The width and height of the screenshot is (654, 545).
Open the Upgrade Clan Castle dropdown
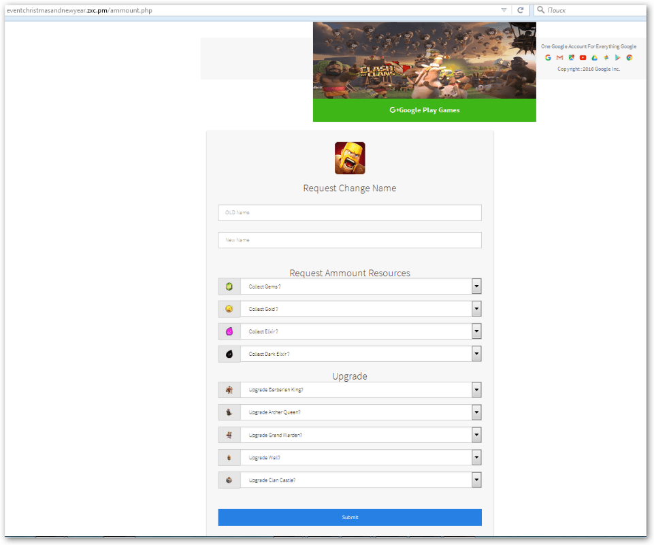pos(476,480)
